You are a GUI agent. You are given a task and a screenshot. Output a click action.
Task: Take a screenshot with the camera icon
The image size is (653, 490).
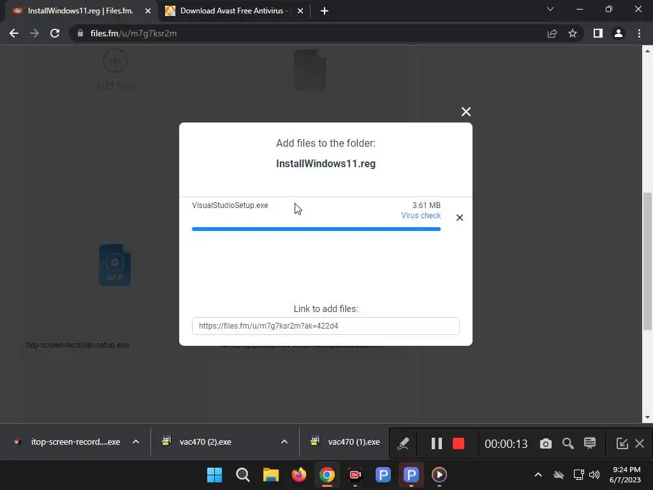point(546,443)
